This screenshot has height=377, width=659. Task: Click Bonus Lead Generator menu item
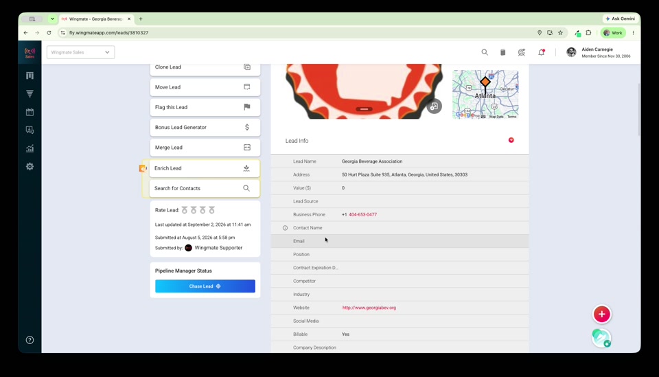point(205,127)
